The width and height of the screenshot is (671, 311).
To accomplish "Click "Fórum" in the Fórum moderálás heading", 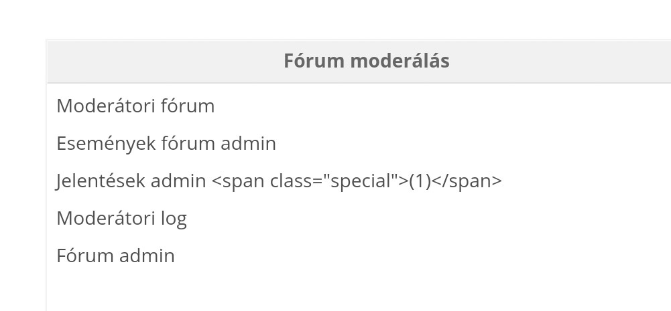I will pyautogui.click(x=314, y=61).
